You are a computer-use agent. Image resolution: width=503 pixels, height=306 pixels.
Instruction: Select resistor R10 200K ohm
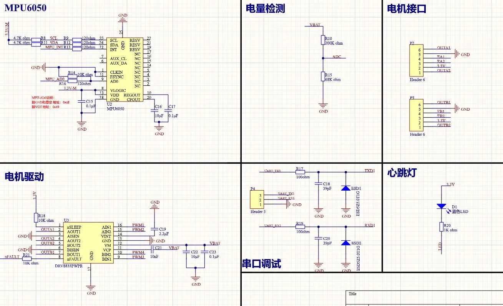click(x=323, y=40)
